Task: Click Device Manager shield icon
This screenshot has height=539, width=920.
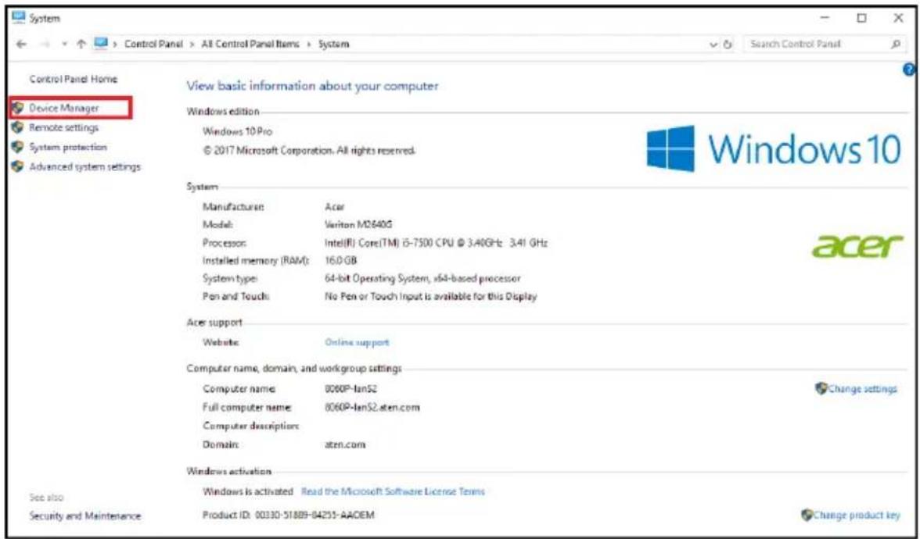Action: click(17, 109)
